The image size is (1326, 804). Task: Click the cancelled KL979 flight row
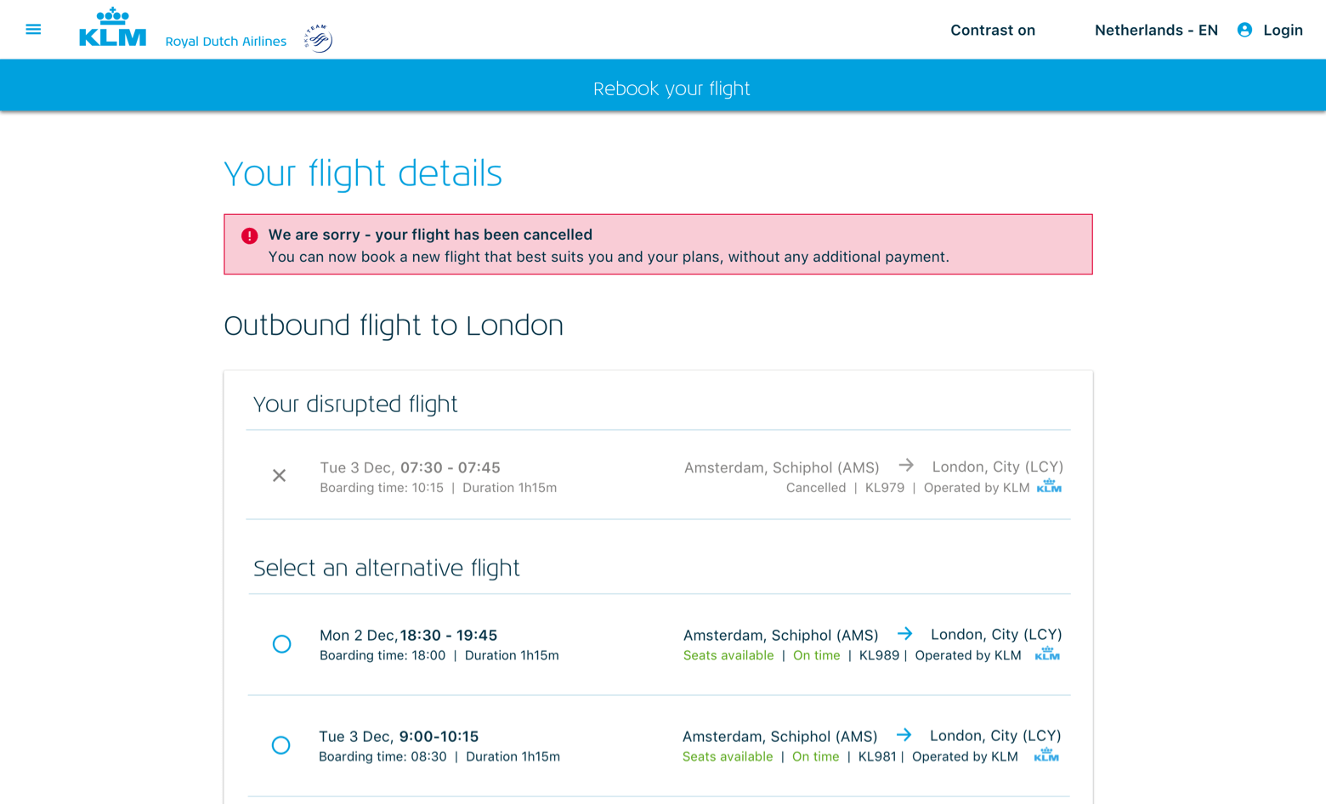click(658, 476)
